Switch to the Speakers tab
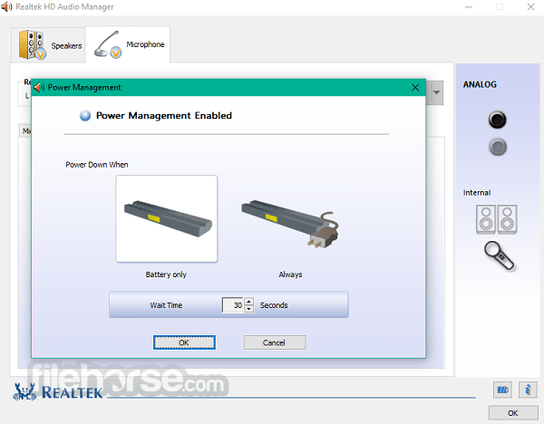544x424 pixels. [49, 45]
